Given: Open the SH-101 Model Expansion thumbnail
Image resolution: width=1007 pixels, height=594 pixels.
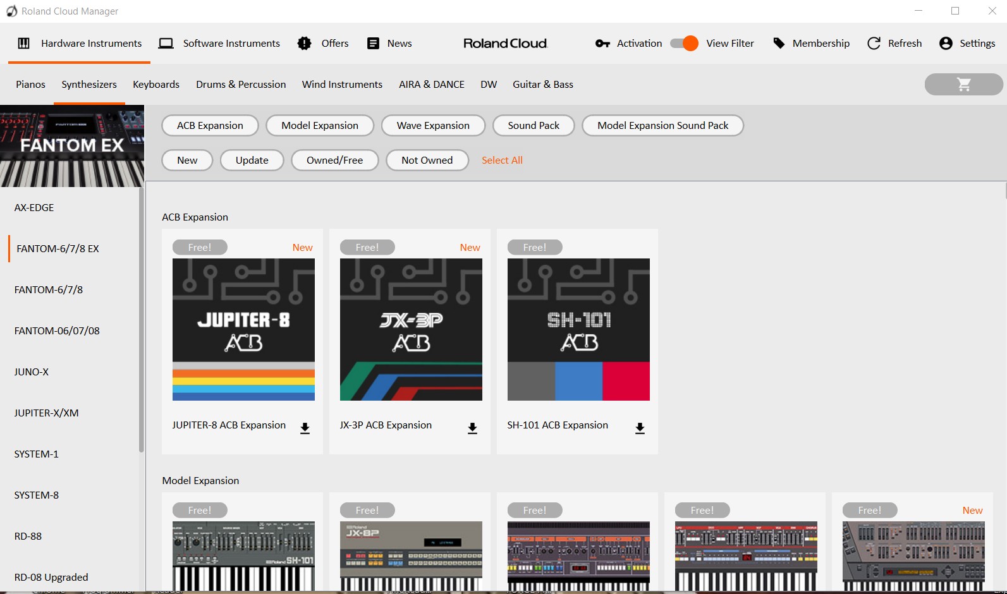Looking at the screenshot, I should click(x=243, y=556).
